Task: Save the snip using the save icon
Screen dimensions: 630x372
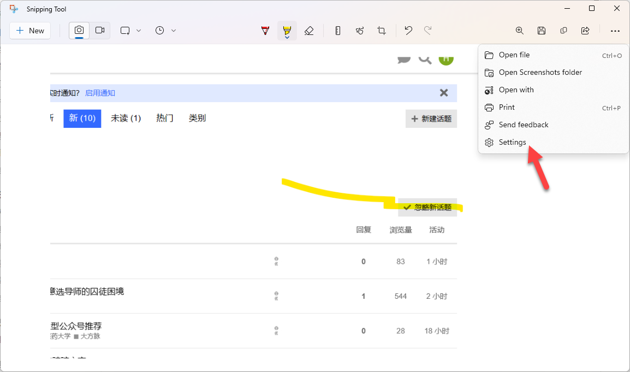Action: (x=542, y=31)
